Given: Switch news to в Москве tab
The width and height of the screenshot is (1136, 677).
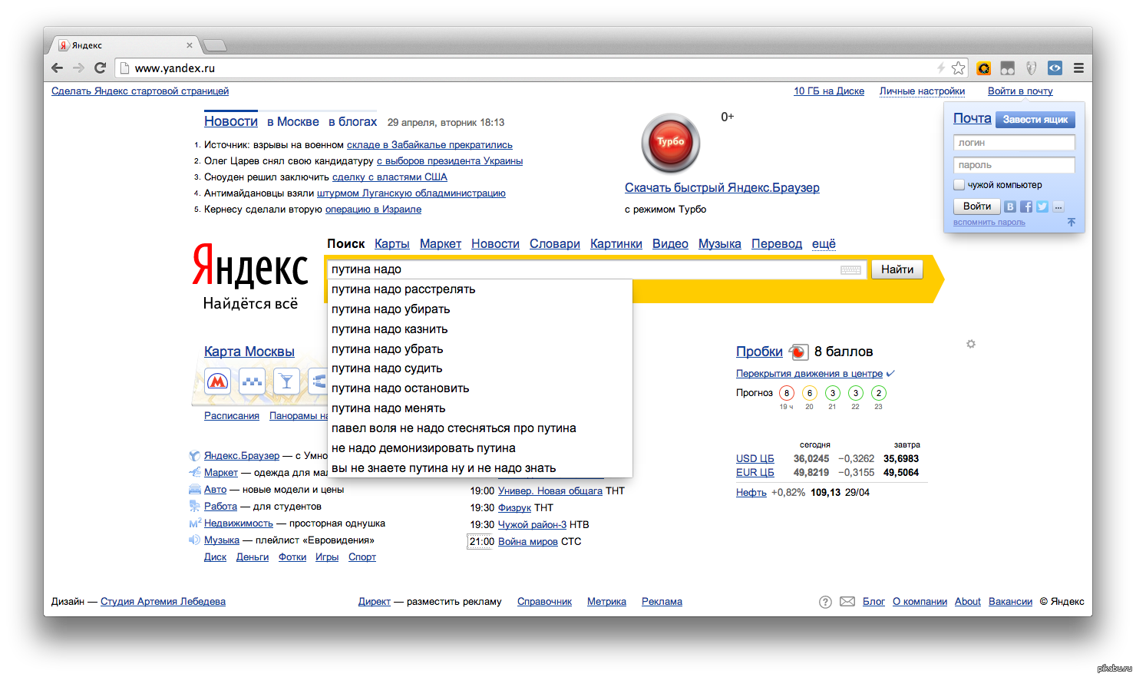Looking at the screenshot, I should (293, 122).
